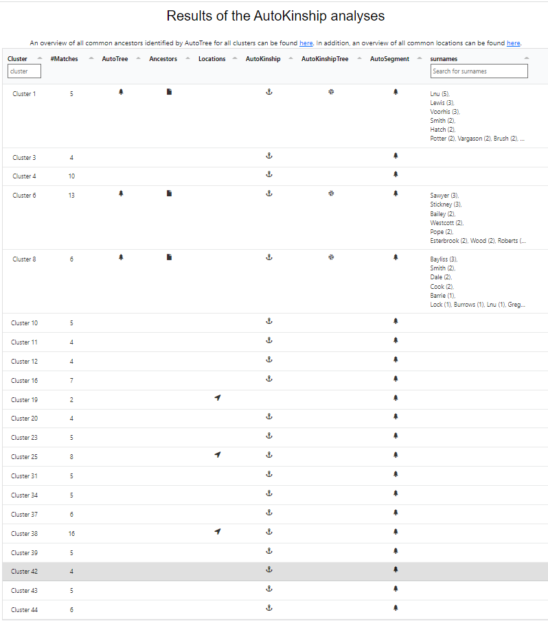Open AutoKinshipTree icon for Cluster 8

coord(330,257)
